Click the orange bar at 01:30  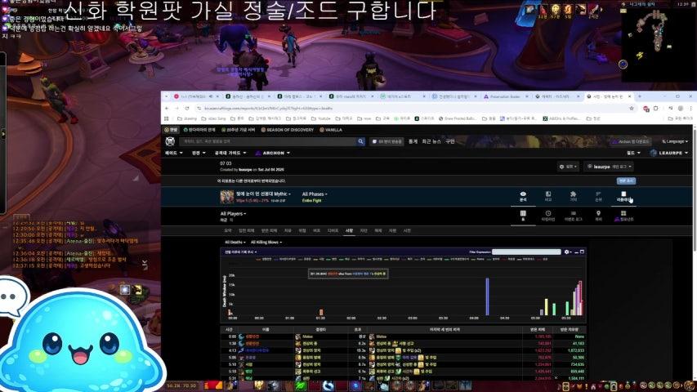(321, 313)
